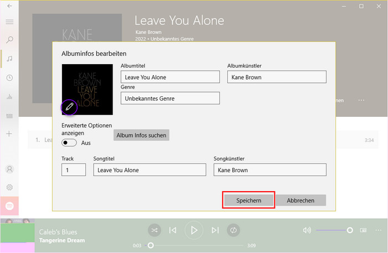This screenshot has width=388, height=253.
Task: Adjust the volume slider handle
Action: [x=350, y=230]
